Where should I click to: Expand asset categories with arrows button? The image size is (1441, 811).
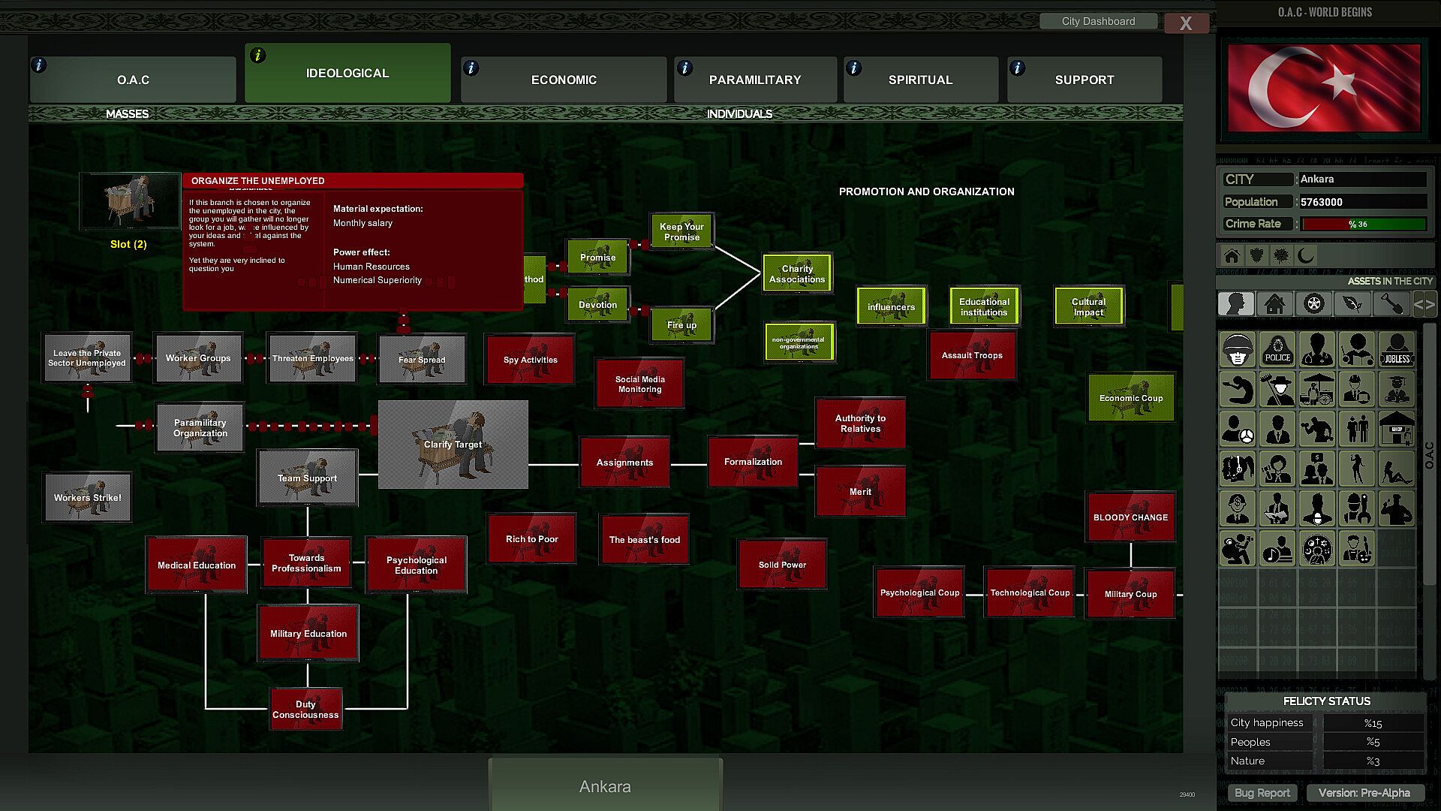(x=1424, y=304)
